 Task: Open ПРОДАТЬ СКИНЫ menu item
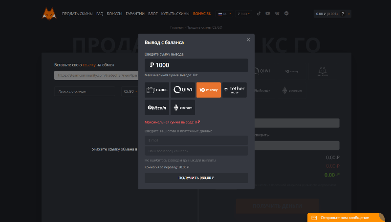pos(77,14)
